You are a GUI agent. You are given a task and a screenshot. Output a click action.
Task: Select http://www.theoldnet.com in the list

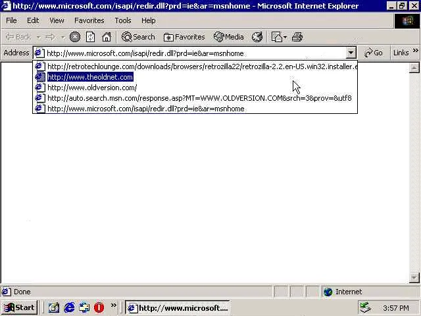[x=195, y=77]
